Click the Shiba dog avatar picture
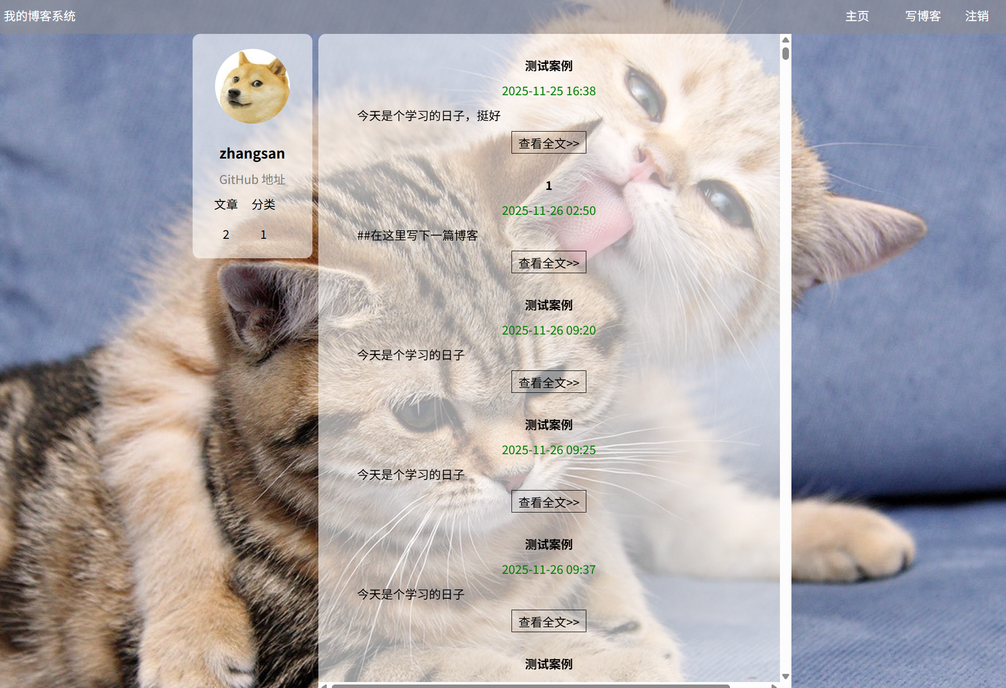 [x=252, y=86]
